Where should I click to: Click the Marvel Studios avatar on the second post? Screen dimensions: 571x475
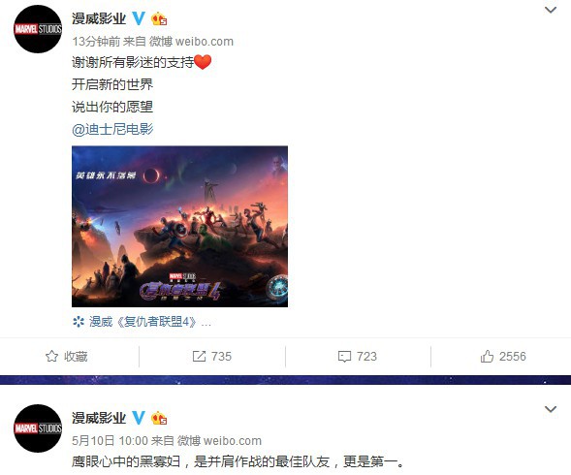pos(38,428)
